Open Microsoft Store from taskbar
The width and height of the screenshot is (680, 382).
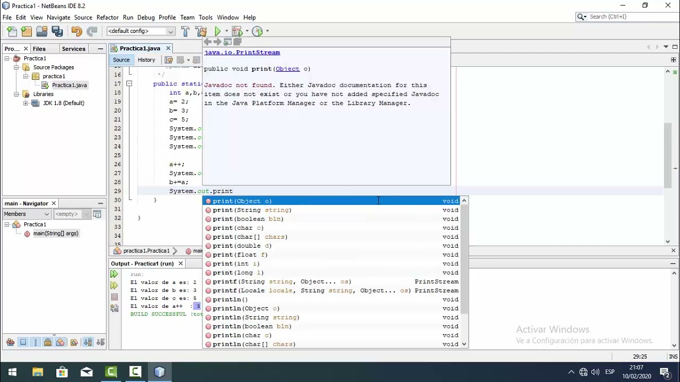[x=62, y=372]
